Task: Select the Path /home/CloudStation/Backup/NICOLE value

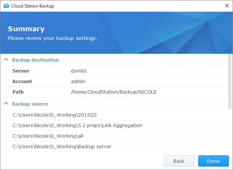Action: 114,92
